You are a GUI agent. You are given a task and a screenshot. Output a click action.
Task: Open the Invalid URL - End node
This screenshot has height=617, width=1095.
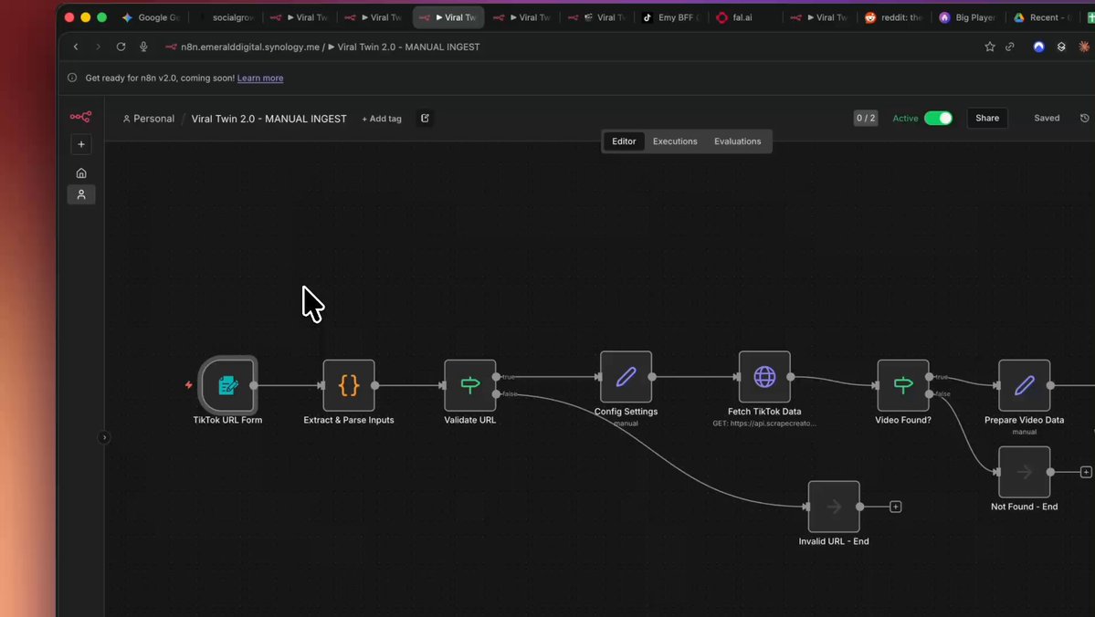click(x=834, y=507)
